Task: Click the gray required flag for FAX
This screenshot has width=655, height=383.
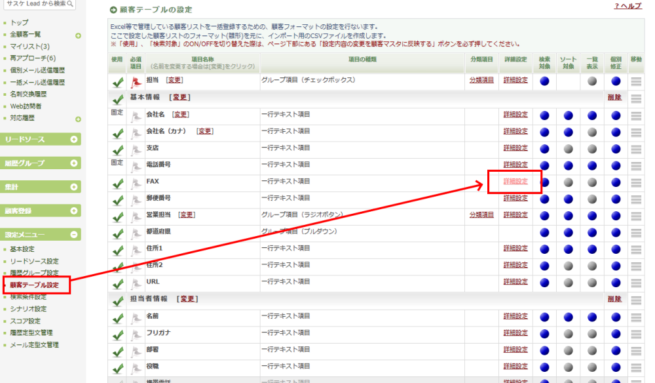Action: pos(136,182)
